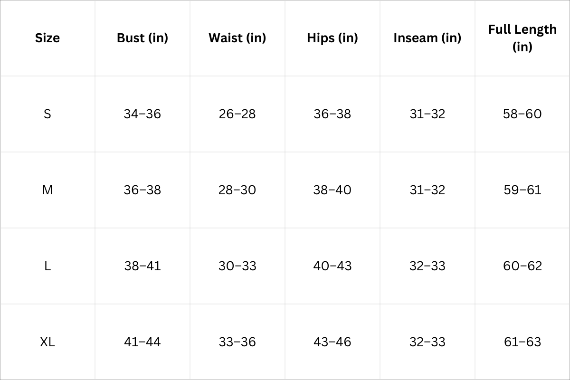
Task: Click the full length value 58–60
Action: (522, 114)
